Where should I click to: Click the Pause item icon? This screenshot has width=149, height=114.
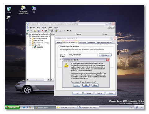(x=71, y=31)
